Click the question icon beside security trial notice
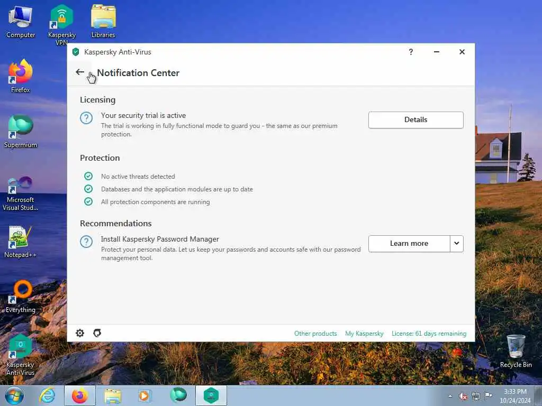 (86, 118)
